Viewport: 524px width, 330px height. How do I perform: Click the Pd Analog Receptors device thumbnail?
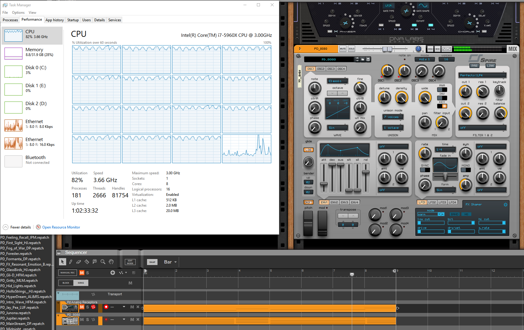point(69,308)
